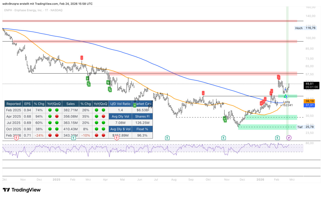Click the 2026 label on the time axis

(x=260, y=180)
